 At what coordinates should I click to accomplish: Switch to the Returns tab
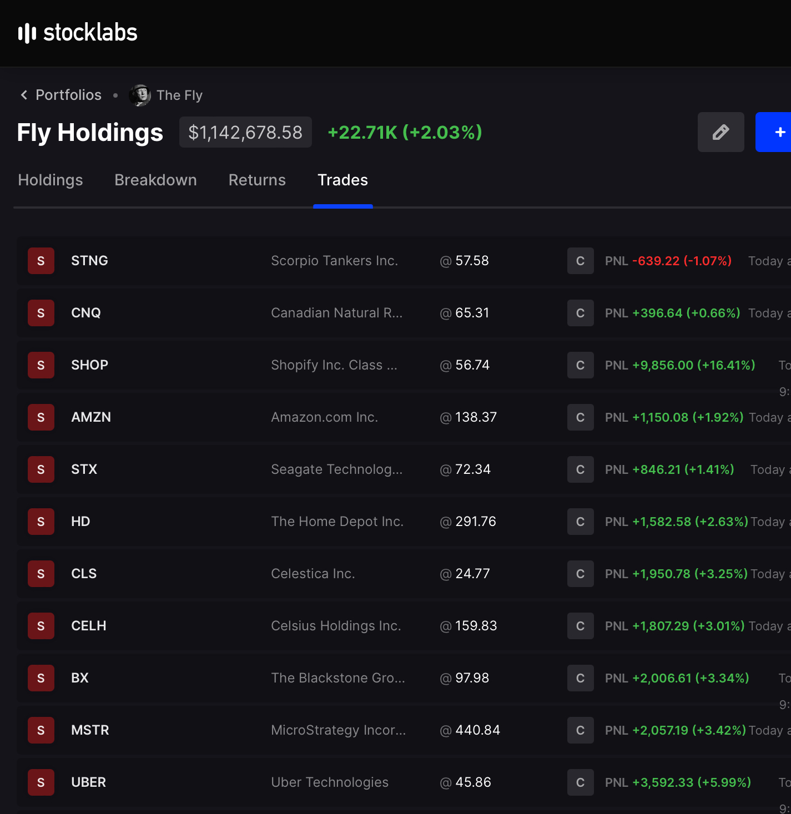[257, 180]
